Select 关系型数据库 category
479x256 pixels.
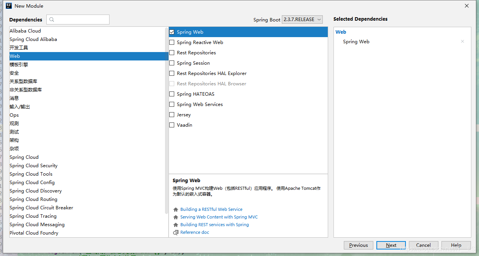tap(87, 82)
